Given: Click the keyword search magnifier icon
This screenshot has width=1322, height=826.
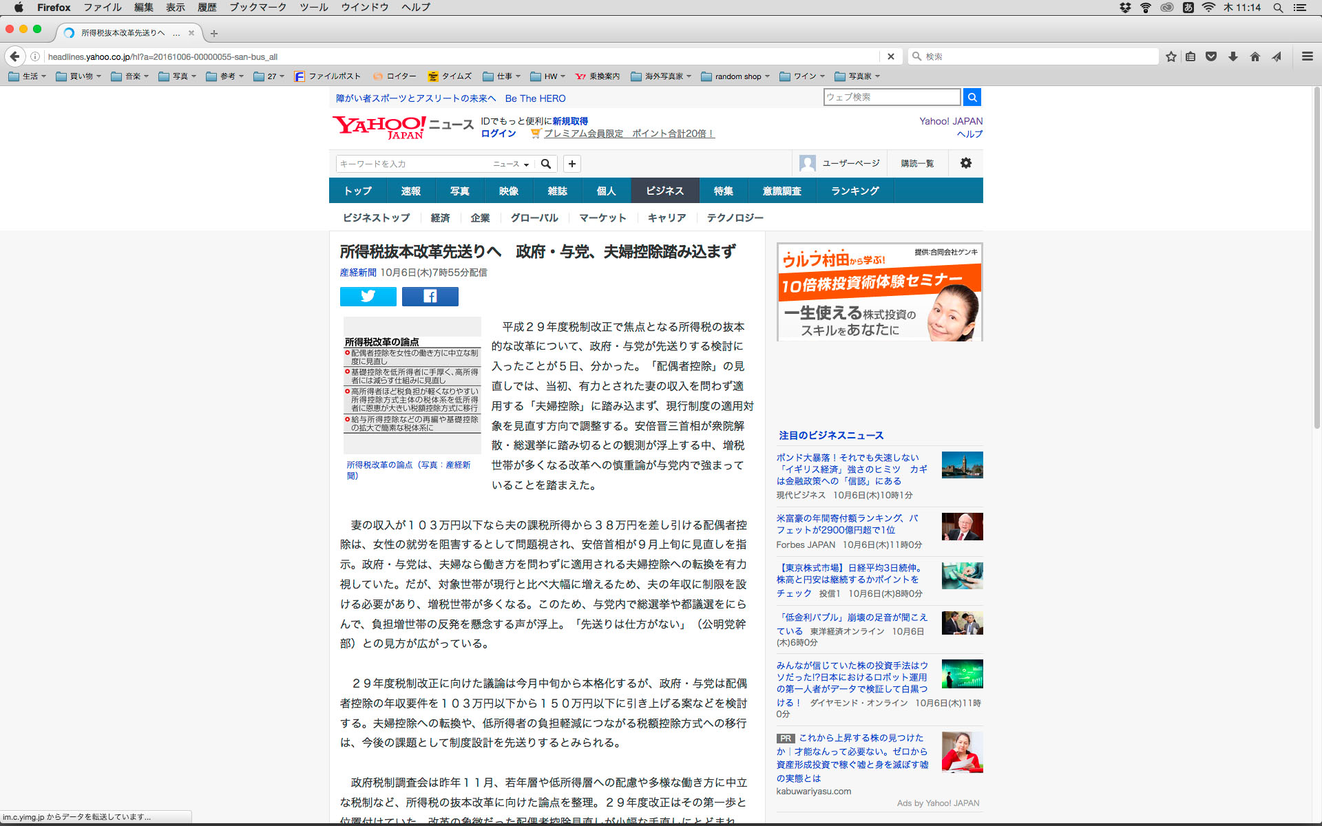Looking at the screenshot, I should [545, 164].
